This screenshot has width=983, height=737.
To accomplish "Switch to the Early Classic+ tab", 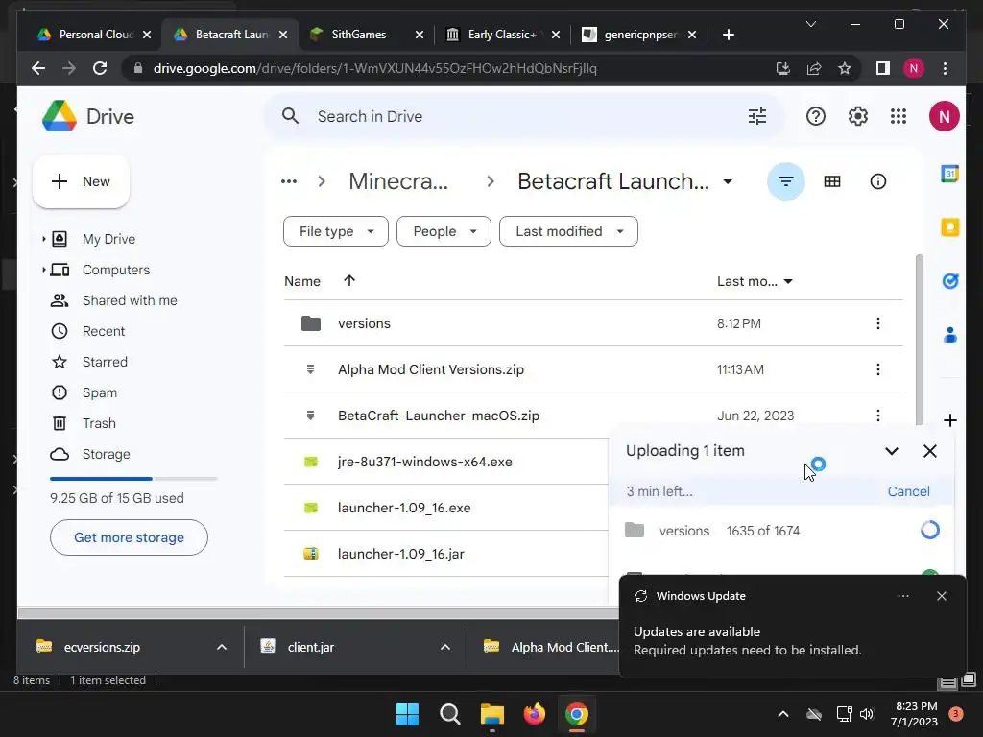I will point(502,35).
